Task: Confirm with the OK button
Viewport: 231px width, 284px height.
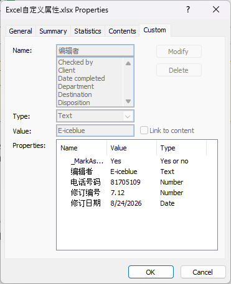Action: 151,272
